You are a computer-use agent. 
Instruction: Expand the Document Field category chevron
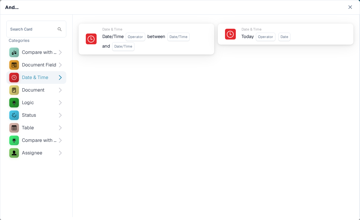click(x=60, y=65)
